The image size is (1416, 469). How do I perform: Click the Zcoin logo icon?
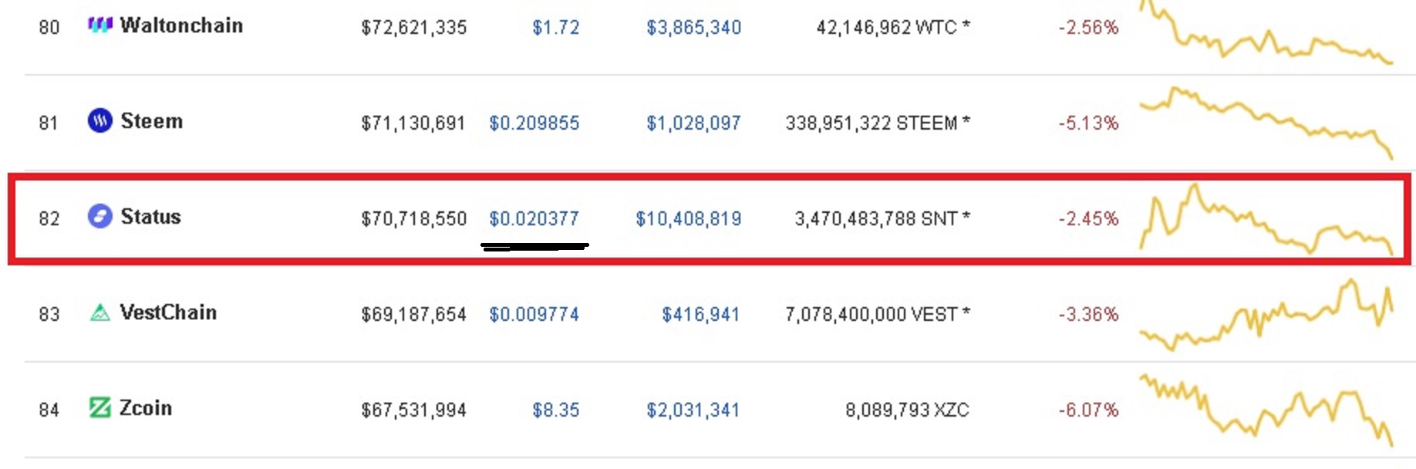tap(100, 407)
